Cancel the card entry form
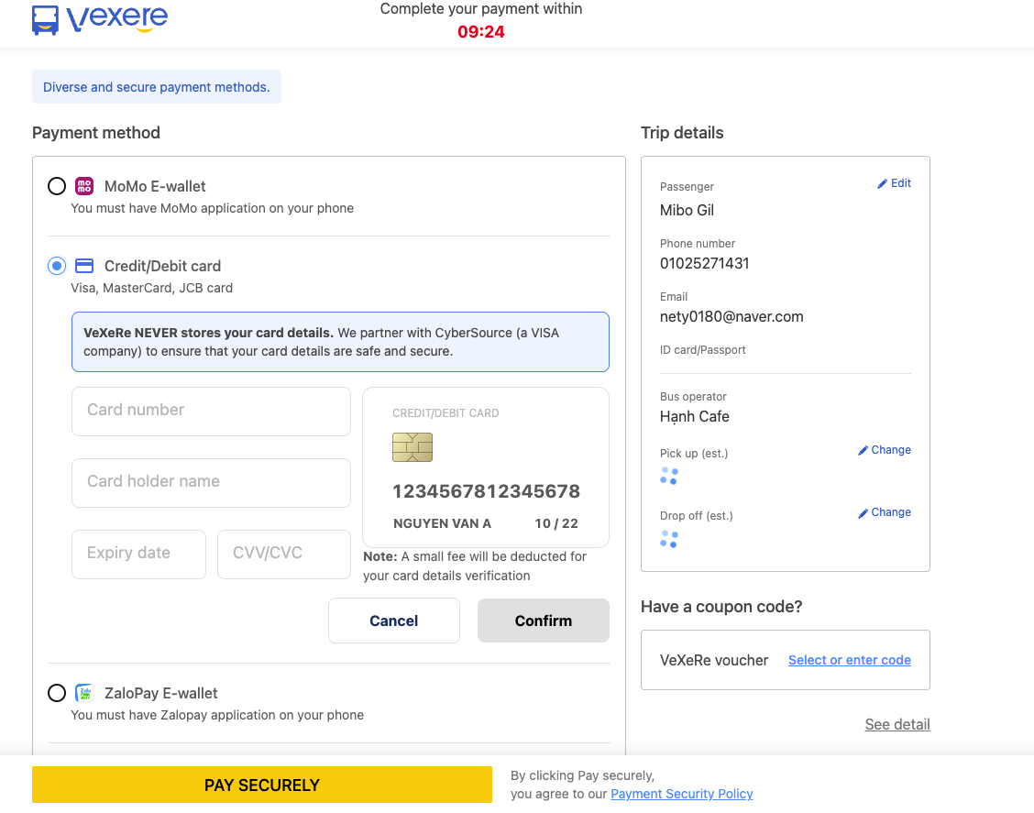The height and width of the screenshot is (813, 1034). tap(393, 621)
